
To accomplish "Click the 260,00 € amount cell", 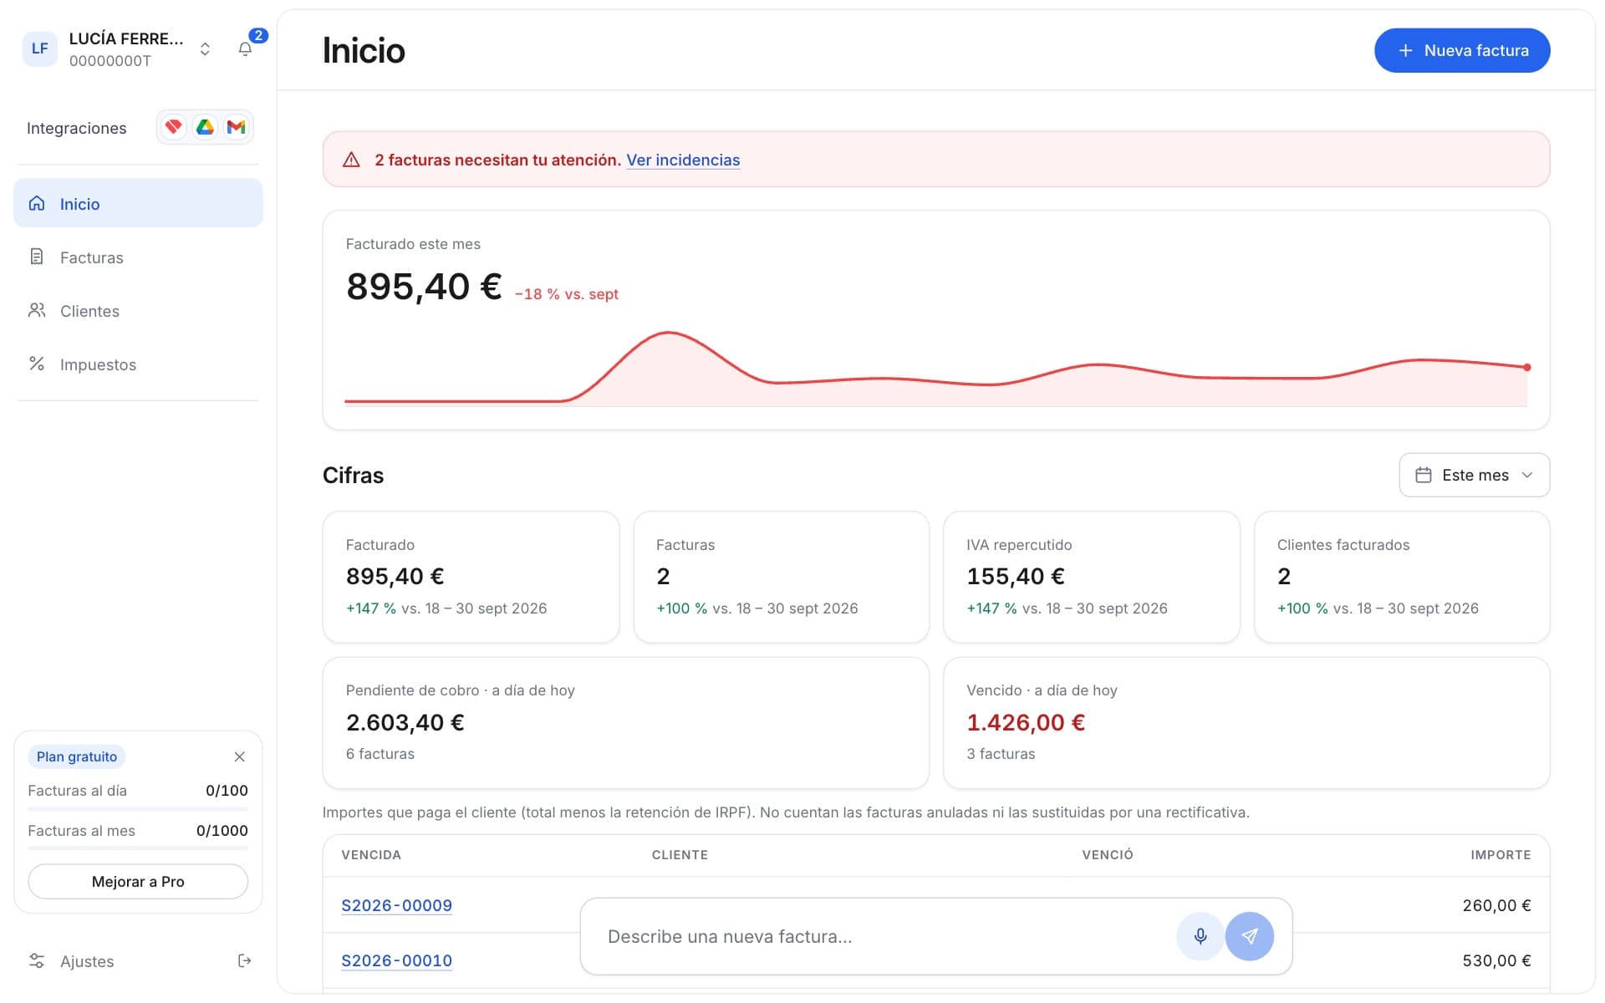I will tap(1496, 905).
